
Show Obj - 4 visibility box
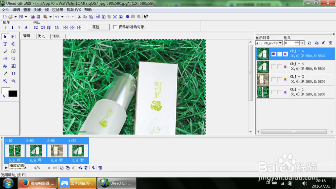click(x=274, y=67)
